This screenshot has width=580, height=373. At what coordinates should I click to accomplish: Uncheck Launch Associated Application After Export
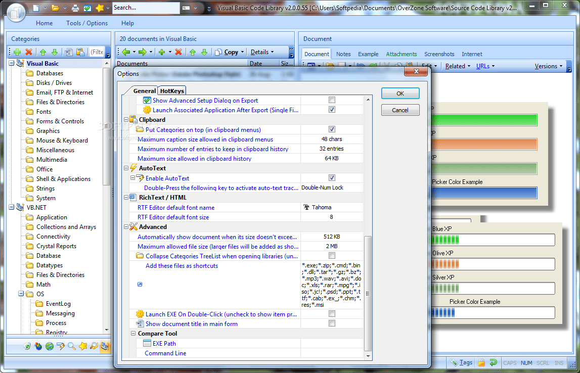[x=332, y=109]
